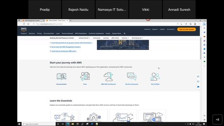Click the page vertical scrollbar
The height and width of the screenshot is (126, 224).
pyautogui.click(x=201, y=49)
